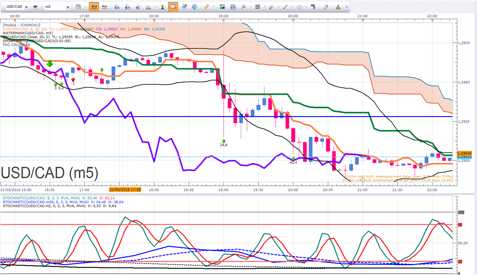The image size is (477, 275).
Task: Click the green network hierarchy icon
Action: pyautogui.click(x=338, y=7)
